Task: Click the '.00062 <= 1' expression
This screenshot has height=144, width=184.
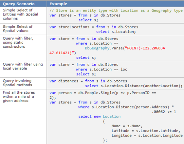Action: point(164,112)
